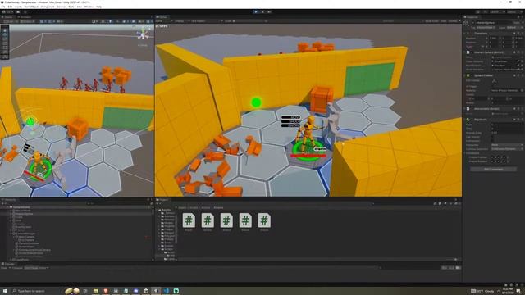
Task: Click Windows taskbar search box
Action: [37, 291]
